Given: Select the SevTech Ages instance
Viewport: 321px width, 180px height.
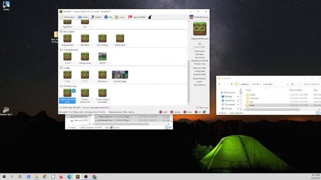Looking at the screenshot, I should pos(120,76).
